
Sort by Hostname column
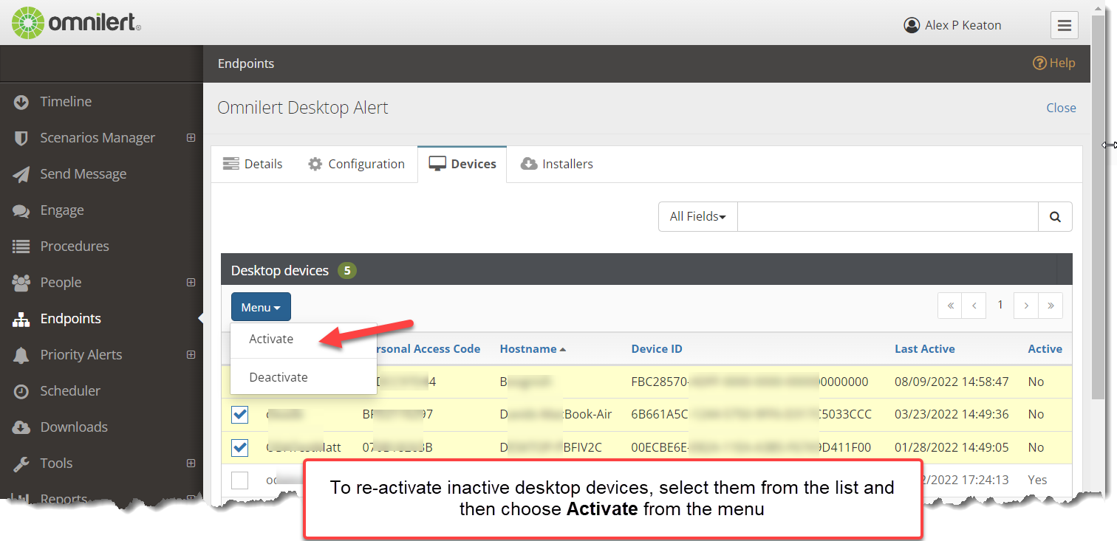(533, 349)
